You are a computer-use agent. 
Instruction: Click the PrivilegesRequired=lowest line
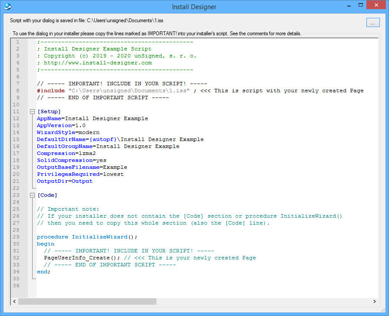click(80, 174)
